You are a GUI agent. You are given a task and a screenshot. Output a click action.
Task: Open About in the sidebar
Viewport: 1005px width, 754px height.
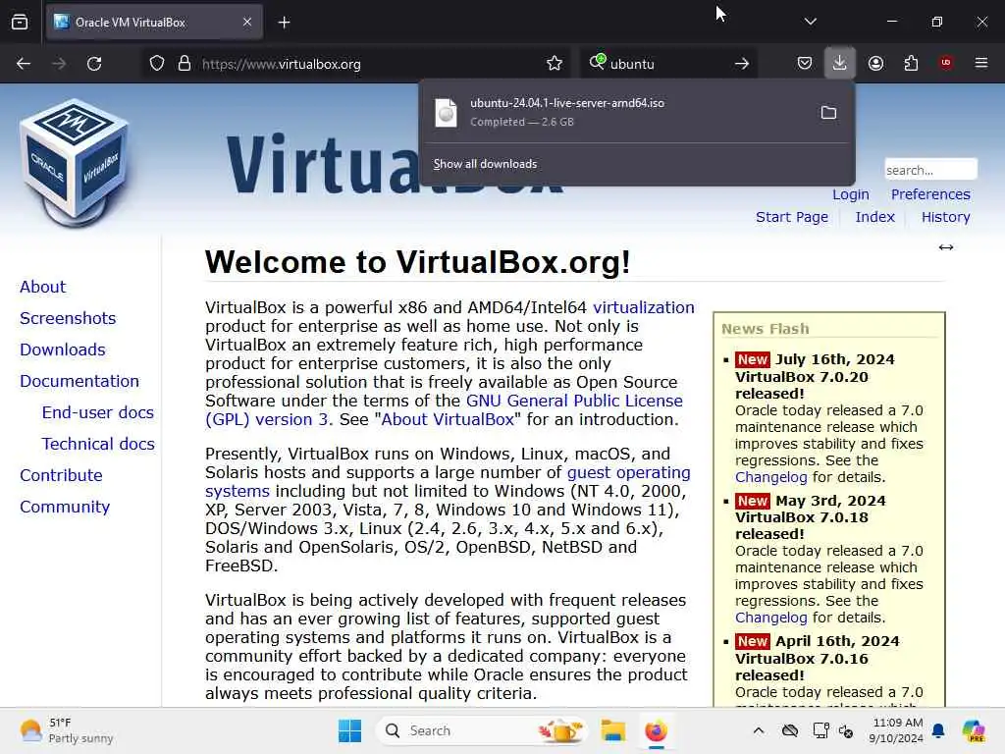point(43,287)
